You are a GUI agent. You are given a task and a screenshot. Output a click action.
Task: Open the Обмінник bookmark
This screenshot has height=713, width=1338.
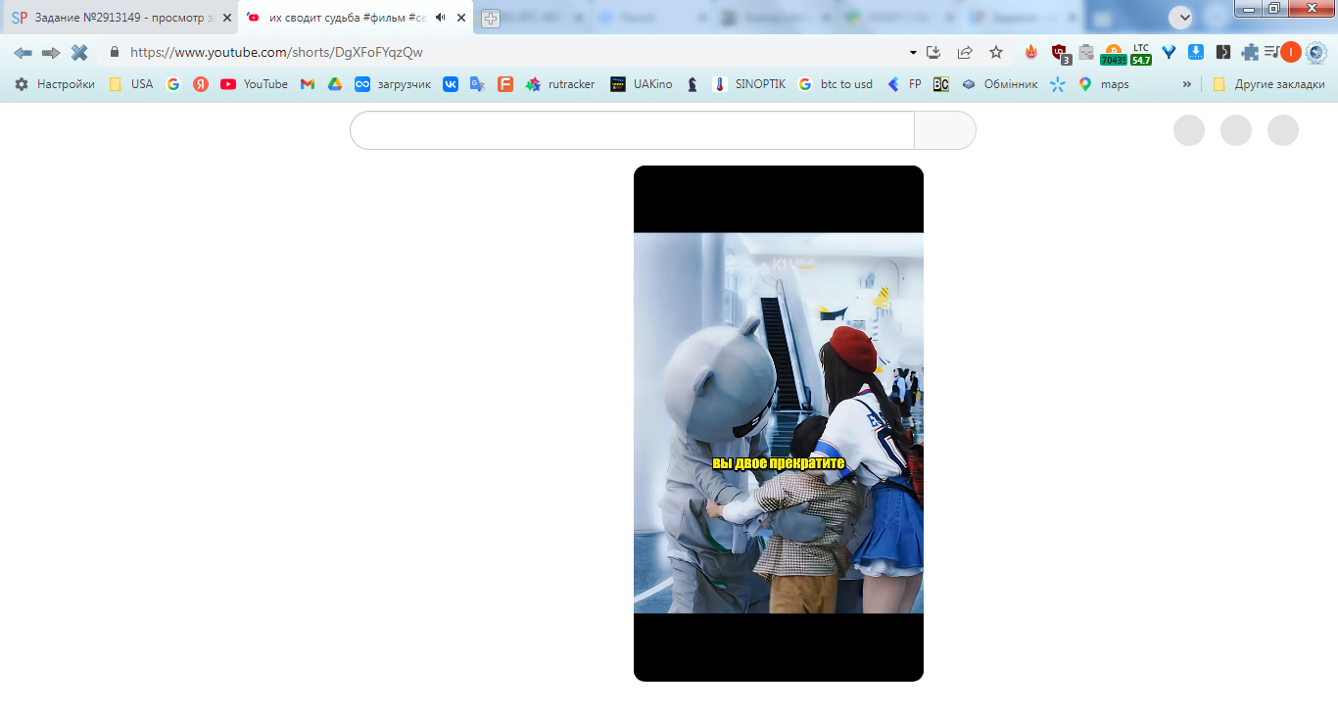999,84
